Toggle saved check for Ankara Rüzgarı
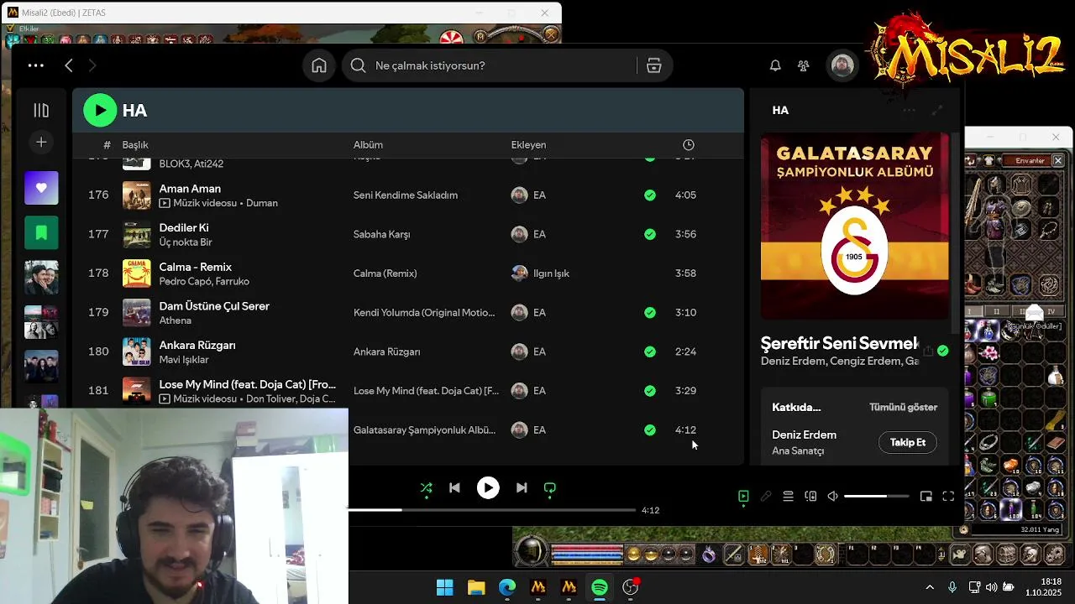The height and width of the screenshot is (604, 1075). pos(650,351)
